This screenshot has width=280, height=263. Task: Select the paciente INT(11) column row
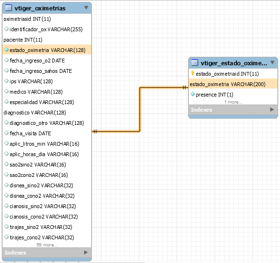(47, 40)
